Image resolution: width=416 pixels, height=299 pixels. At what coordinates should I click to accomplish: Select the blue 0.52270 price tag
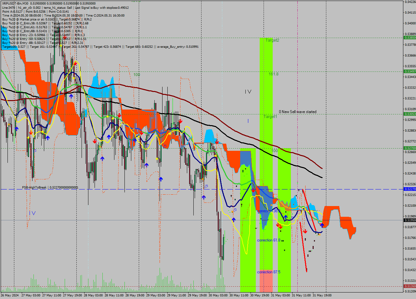pyautogui.click(x=409, y=189)
